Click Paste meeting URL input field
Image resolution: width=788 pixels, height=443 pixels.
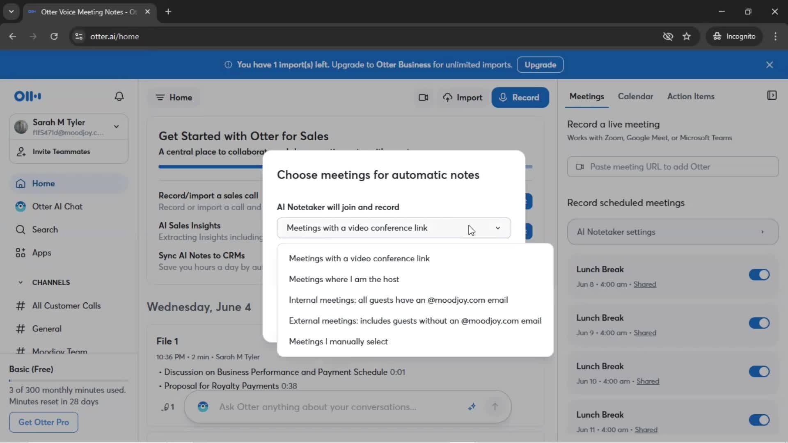(673, 167)
